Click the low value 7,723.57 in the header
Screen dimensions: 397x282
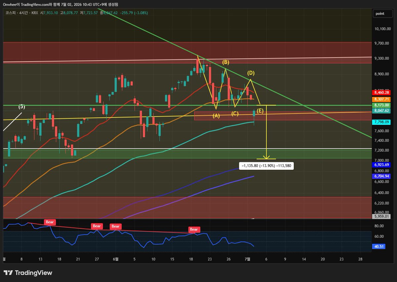pos(91,13)
